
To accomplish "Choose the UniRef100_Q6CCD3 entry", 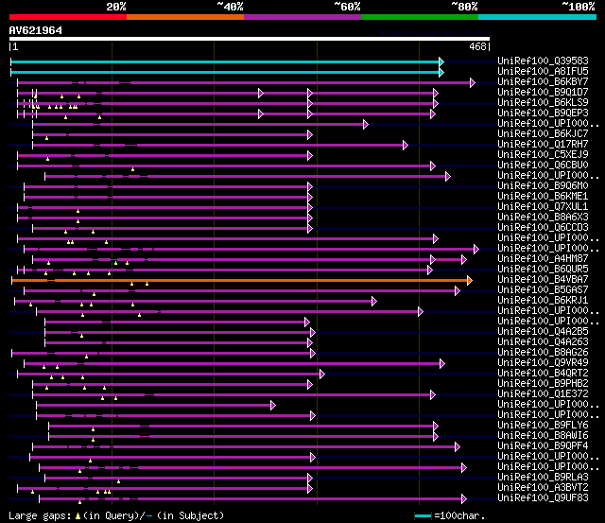I will click(x=543, y=227).
